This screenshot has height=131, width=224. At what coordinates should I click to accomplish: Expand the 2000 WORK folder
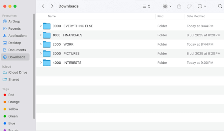(41, 44)
